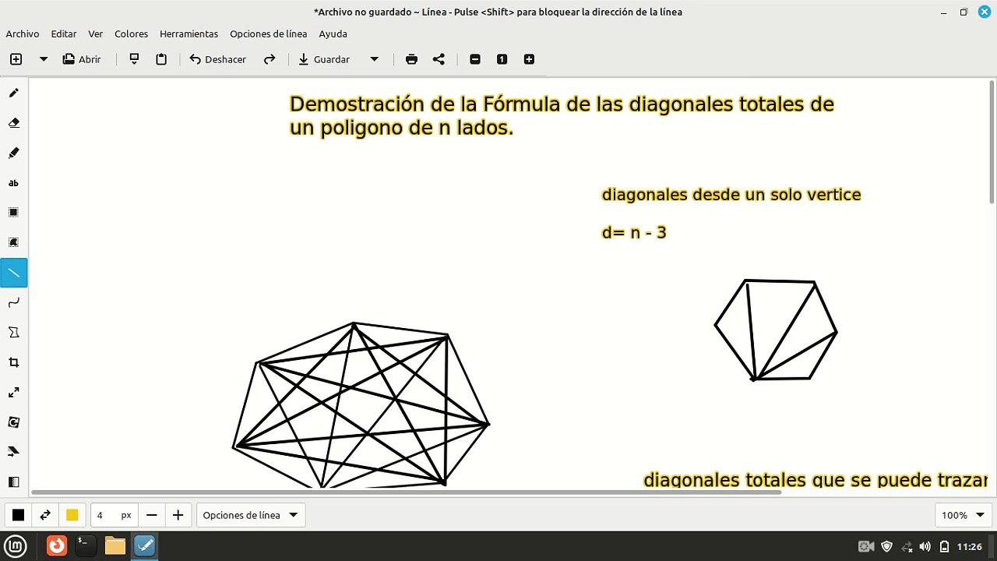This screenshot has height=561, width=997.
Task: Open the Terminal from taskbar
Action: (86, 546)
